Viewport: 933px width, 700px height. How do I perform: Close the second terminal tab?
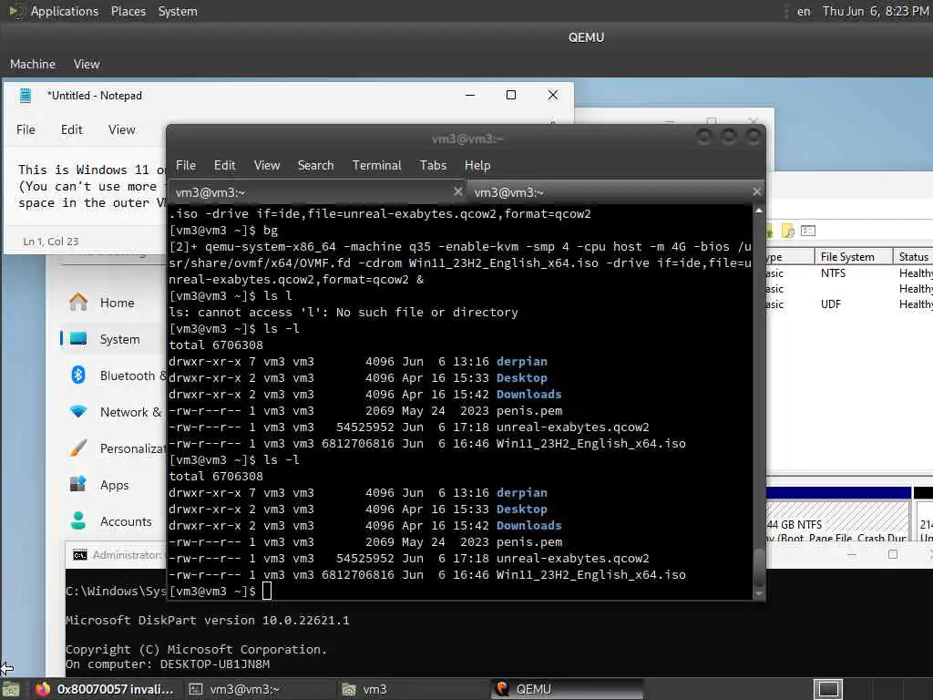pyautogui.click(x=756, y=191)
